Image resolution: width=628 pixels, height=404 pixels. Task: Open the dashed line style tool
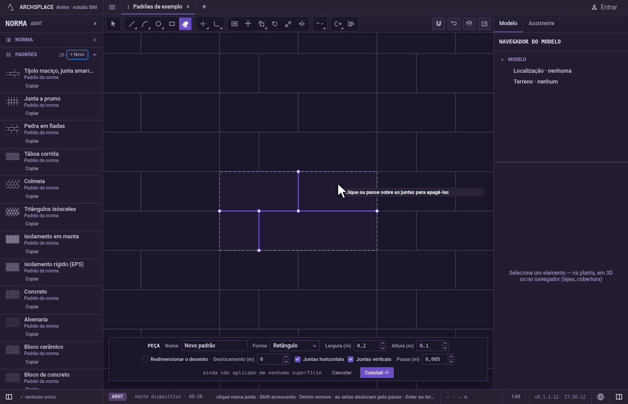tap(319, 24)
